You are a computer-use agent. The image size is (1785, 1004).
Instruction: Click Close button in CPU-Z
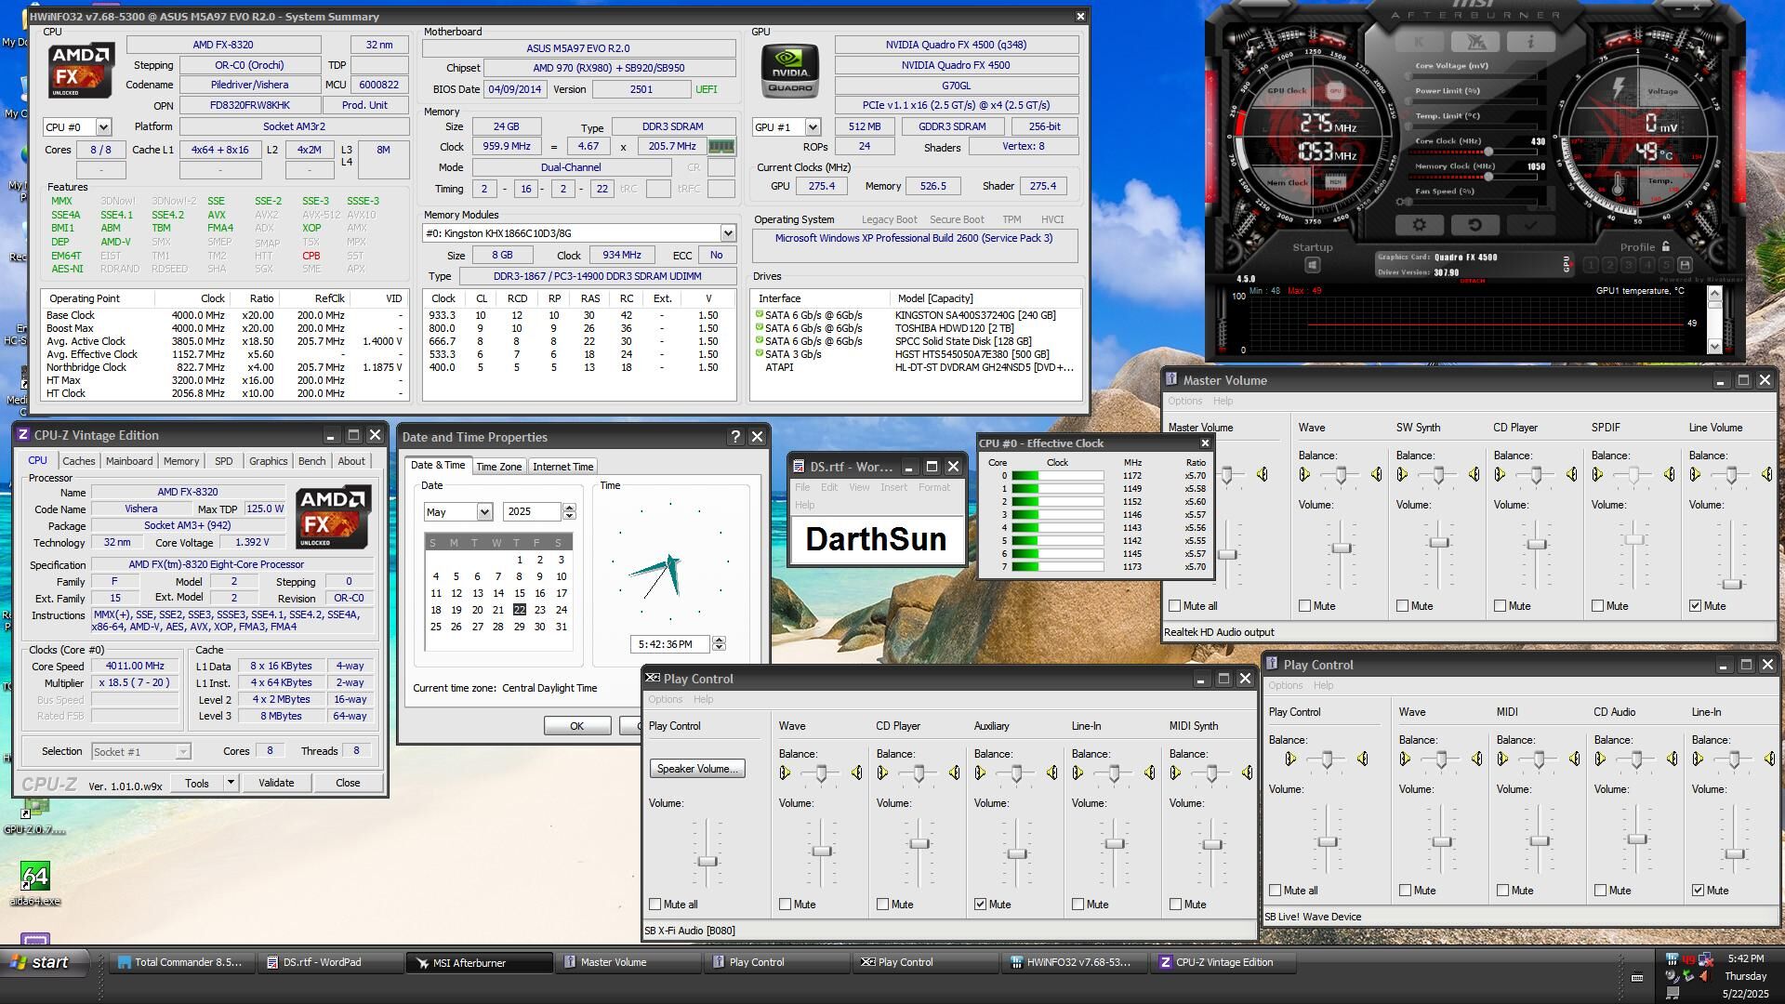click(x=348, y=783)
